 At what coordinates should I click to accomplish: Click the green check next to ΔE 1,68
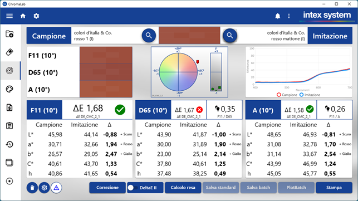pos(120,110)
